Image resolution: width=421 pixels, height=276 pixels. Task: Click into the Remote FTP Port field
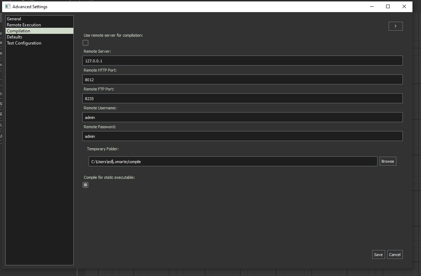pos(242,98)
